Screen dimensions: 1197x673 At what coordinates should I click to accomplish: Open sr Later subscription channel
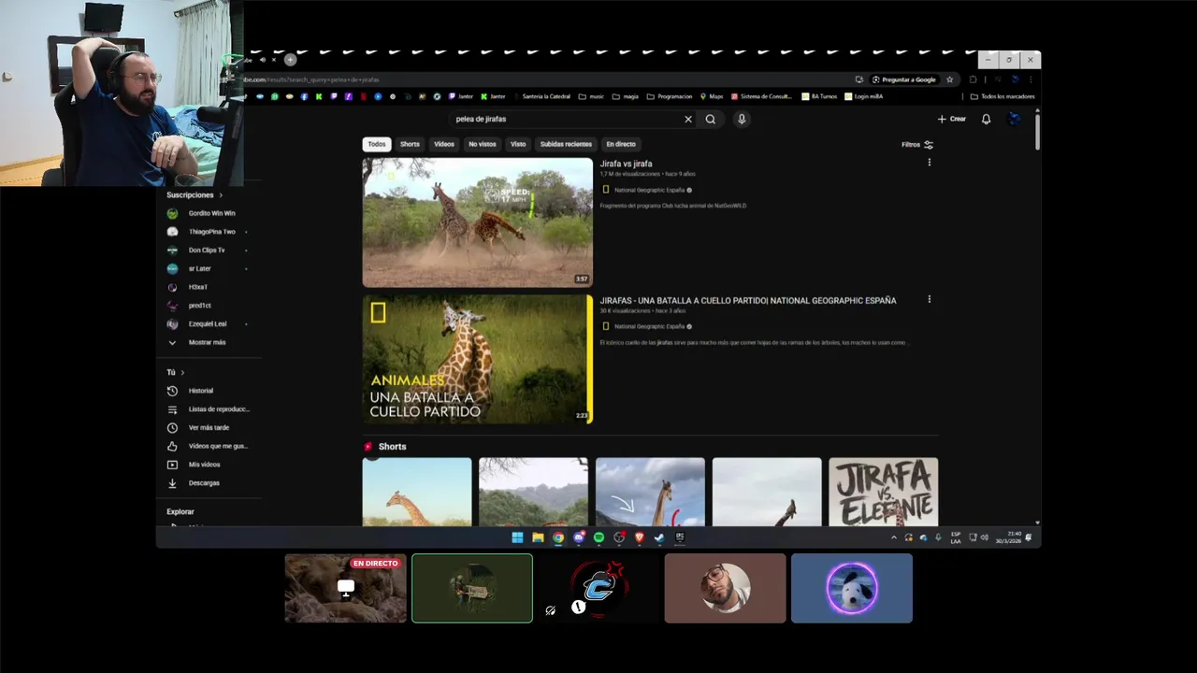pos(190,268)
